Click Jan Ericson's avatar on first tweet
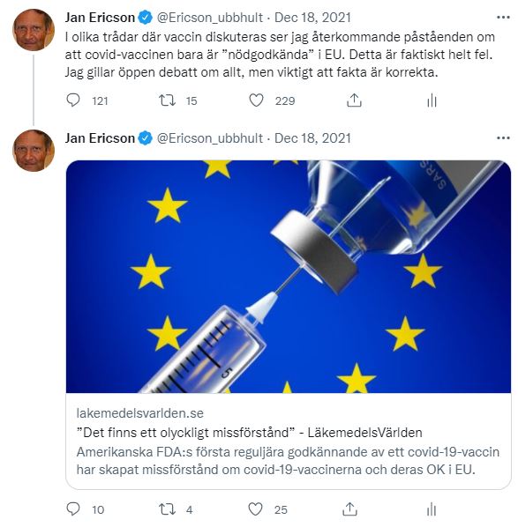 click(34, 30)
